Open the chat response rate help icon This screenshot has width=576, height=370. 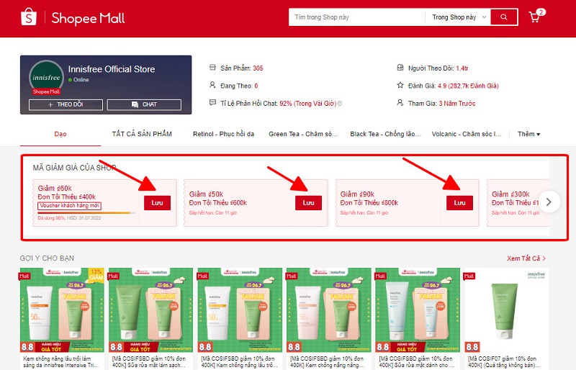tap(340, 104)
